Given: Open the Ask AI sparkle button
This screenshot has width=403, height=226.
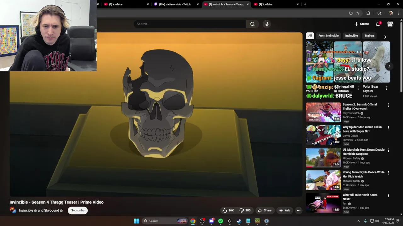Looking at the screenshot, I should [x=284, y=210].
